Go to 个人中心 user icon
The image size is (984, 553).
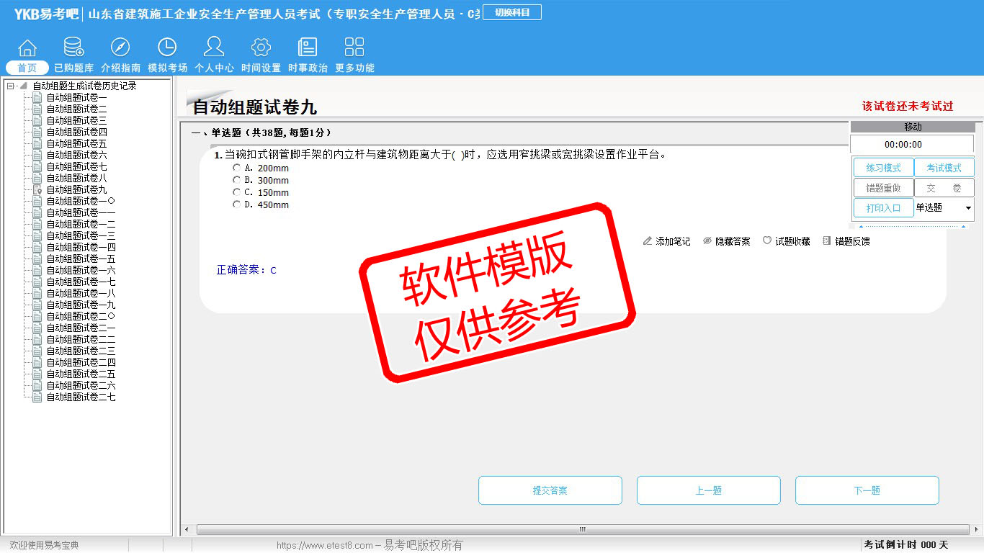click(x=214, y=48)
